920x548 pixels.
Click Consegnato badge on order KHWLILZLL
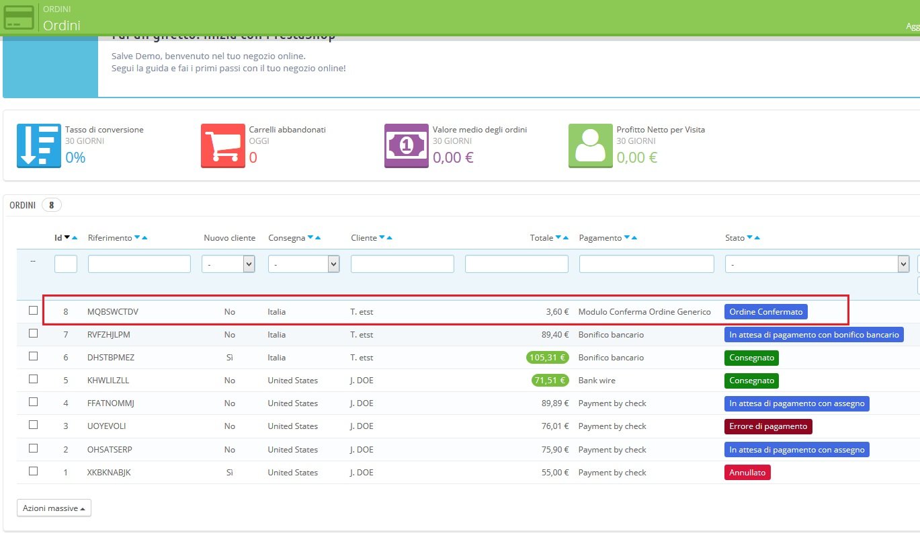click(751, 381)
